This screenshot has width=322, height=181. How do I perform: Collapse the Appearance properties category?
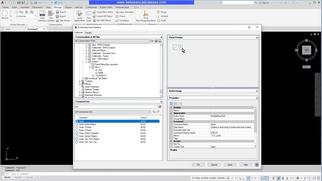click(x=171, y=113)
